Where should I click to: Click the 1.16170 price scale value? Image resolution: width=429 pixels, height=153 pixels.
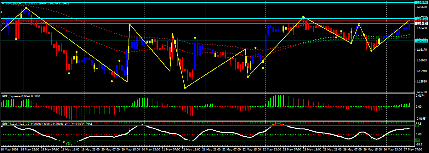[x=421, y=49]
